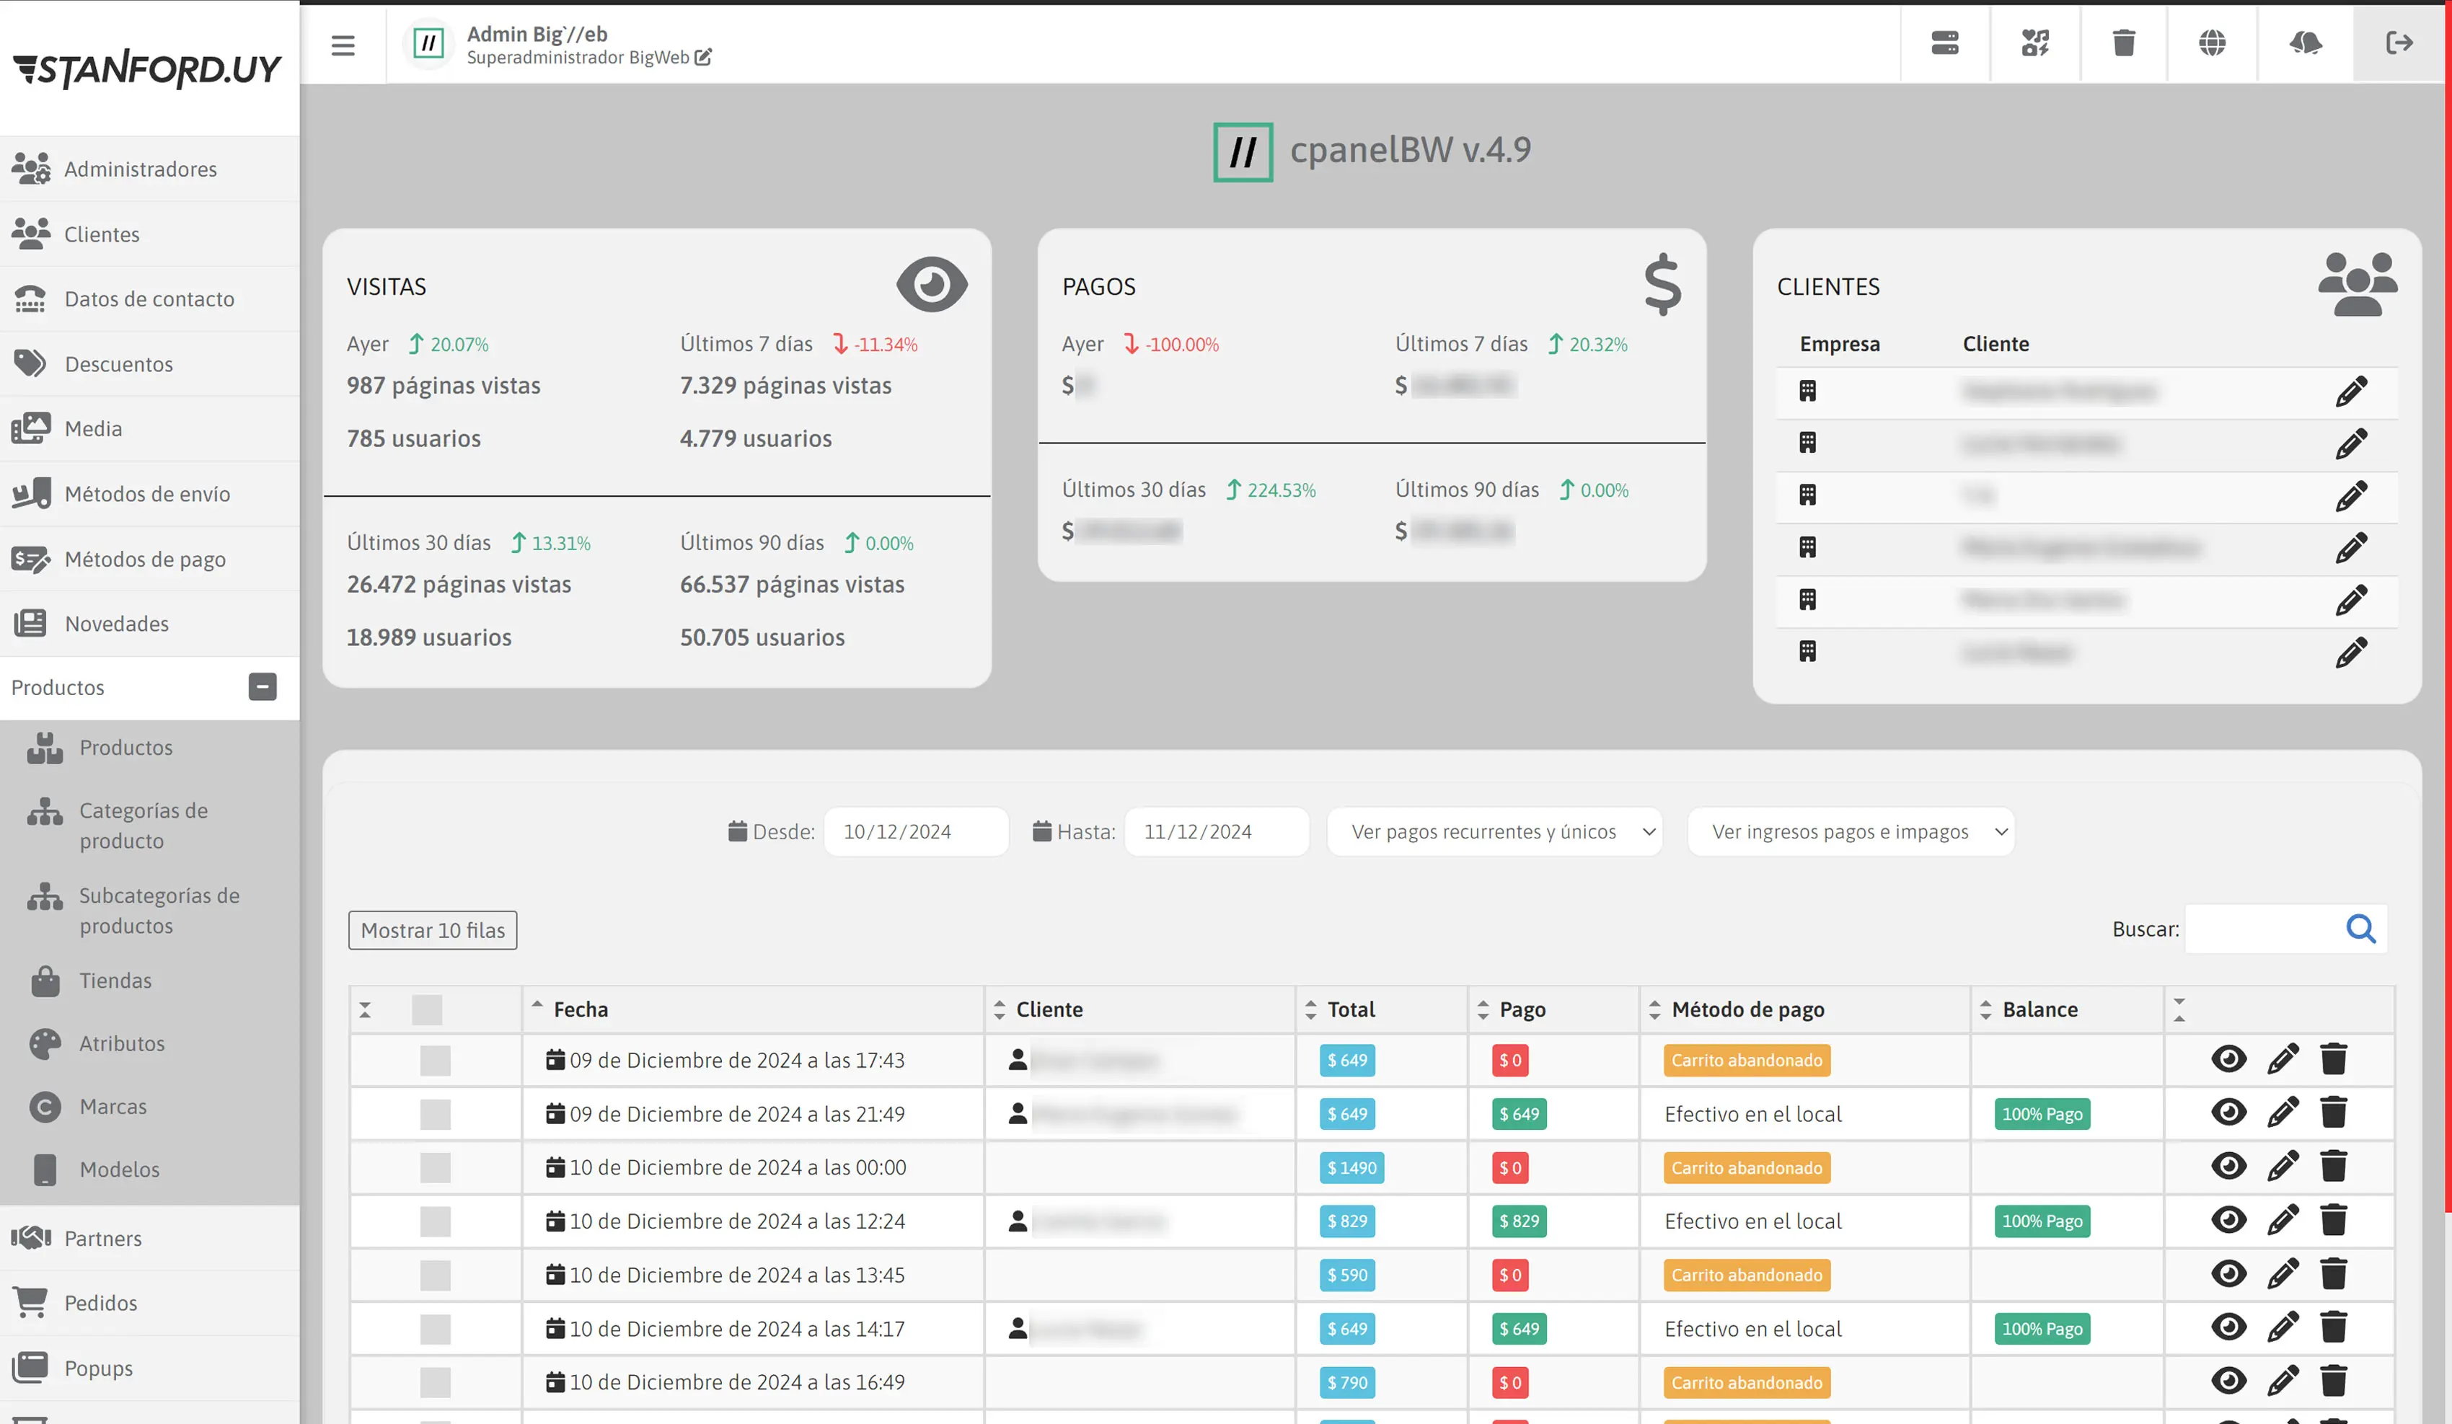The height and width of the screenshot is (1424, 2452).
Task: Collapse the Productos sidebar section
Action: (262, 686)
